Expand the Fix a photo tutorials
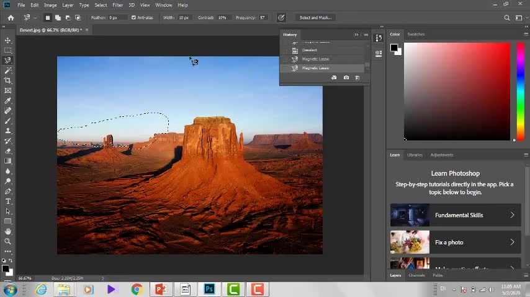The image size is (530, 297). coord(512,243)
